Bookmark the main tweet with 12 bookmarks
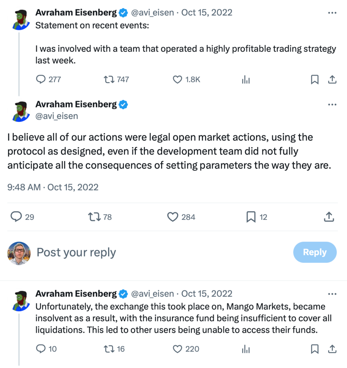 point(251,217)
